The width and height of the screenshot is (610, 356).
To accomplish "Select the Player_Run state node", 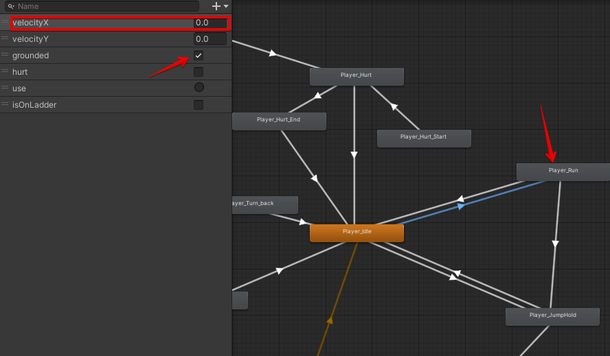I will [x=563, y=171].
